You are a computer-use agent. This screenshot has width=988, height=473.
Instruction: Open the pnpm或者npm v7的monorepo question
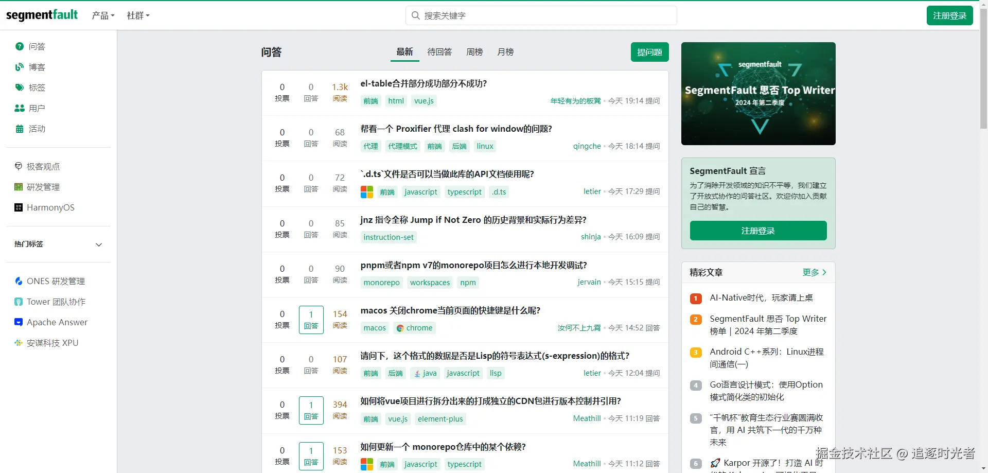coord(473,265)
